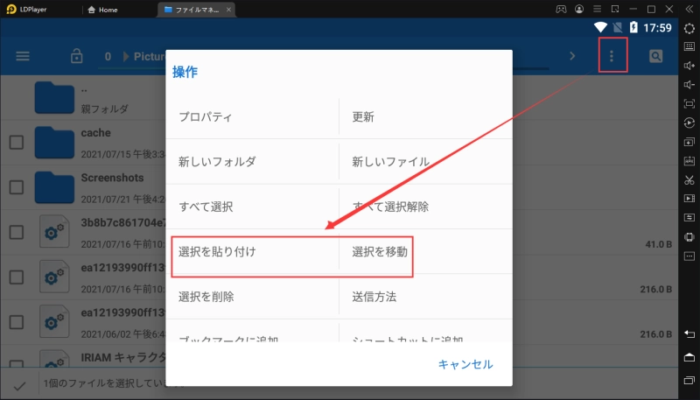Click the Android home button in sidebar
The image size is (700, 400).
pyautogui.click(x=689, y=357)
